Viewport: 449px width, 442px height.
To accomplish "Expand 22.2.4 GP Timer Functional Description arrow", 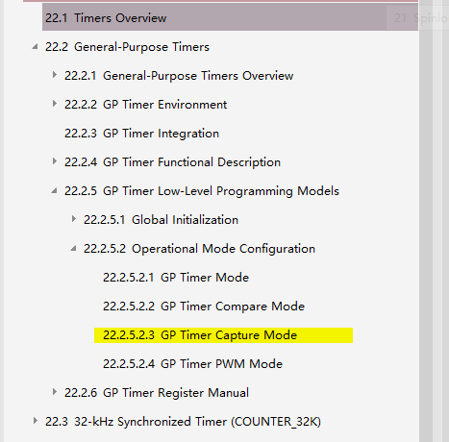I will 55,161.
